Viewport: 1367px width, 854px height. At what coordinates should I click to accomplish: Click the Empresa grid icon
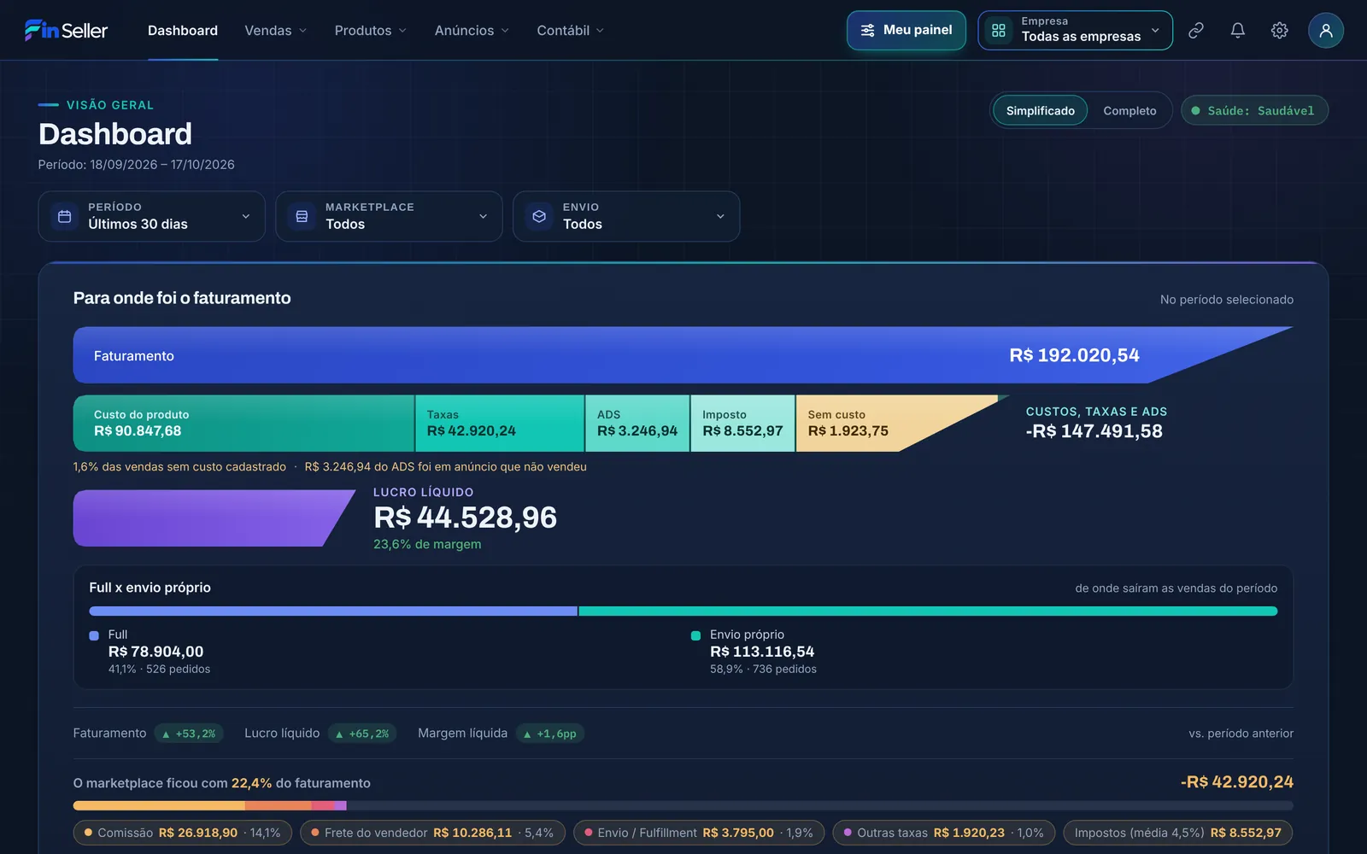tap(998, 30)
